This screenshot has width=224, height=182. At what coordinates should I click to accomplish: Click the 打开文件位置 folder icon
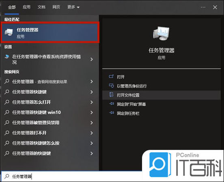point(112,95)
